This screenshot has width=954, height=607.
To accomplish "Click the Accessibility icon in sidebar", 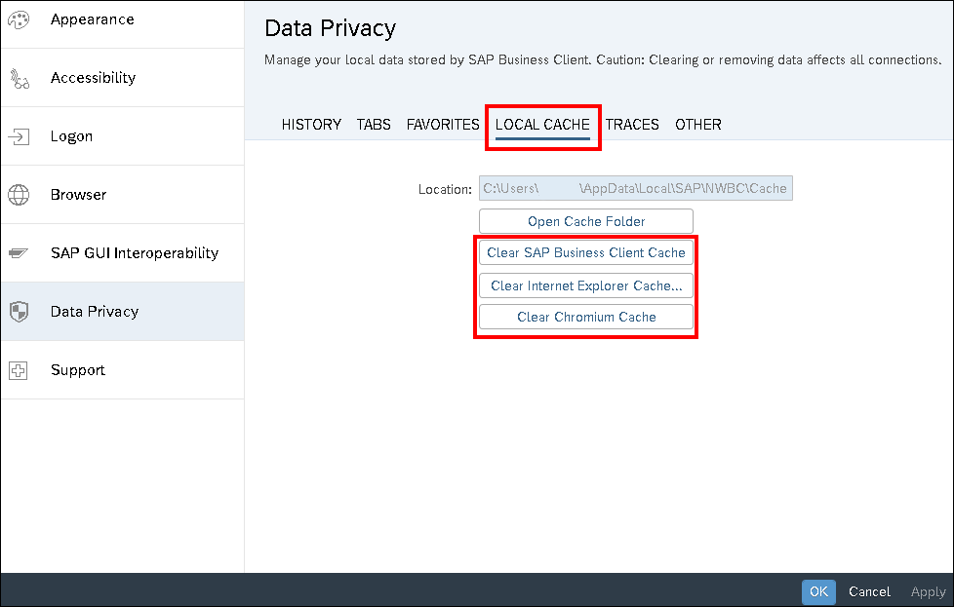I will 19,78.
